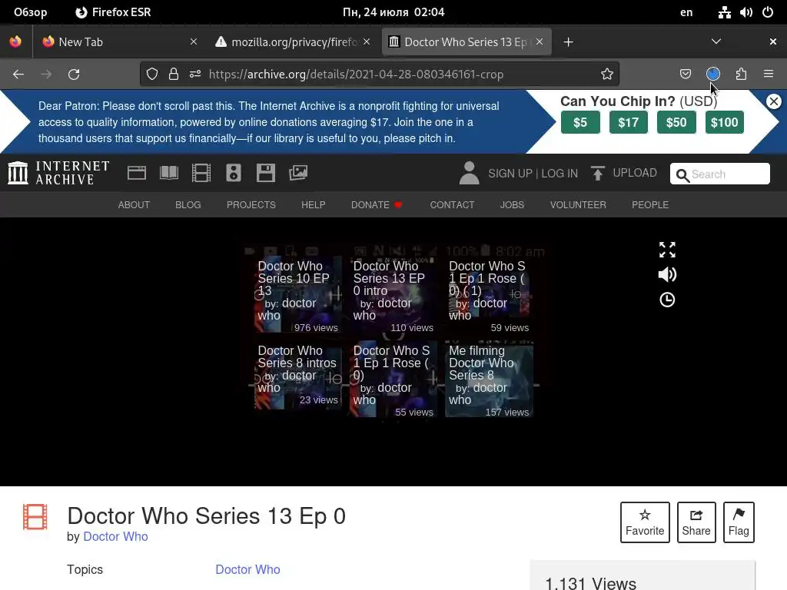The image size is (787, 590).
Task: Open Doctor Who Series 13 EP 0 intro thumbnail
Action: (393, 295)
